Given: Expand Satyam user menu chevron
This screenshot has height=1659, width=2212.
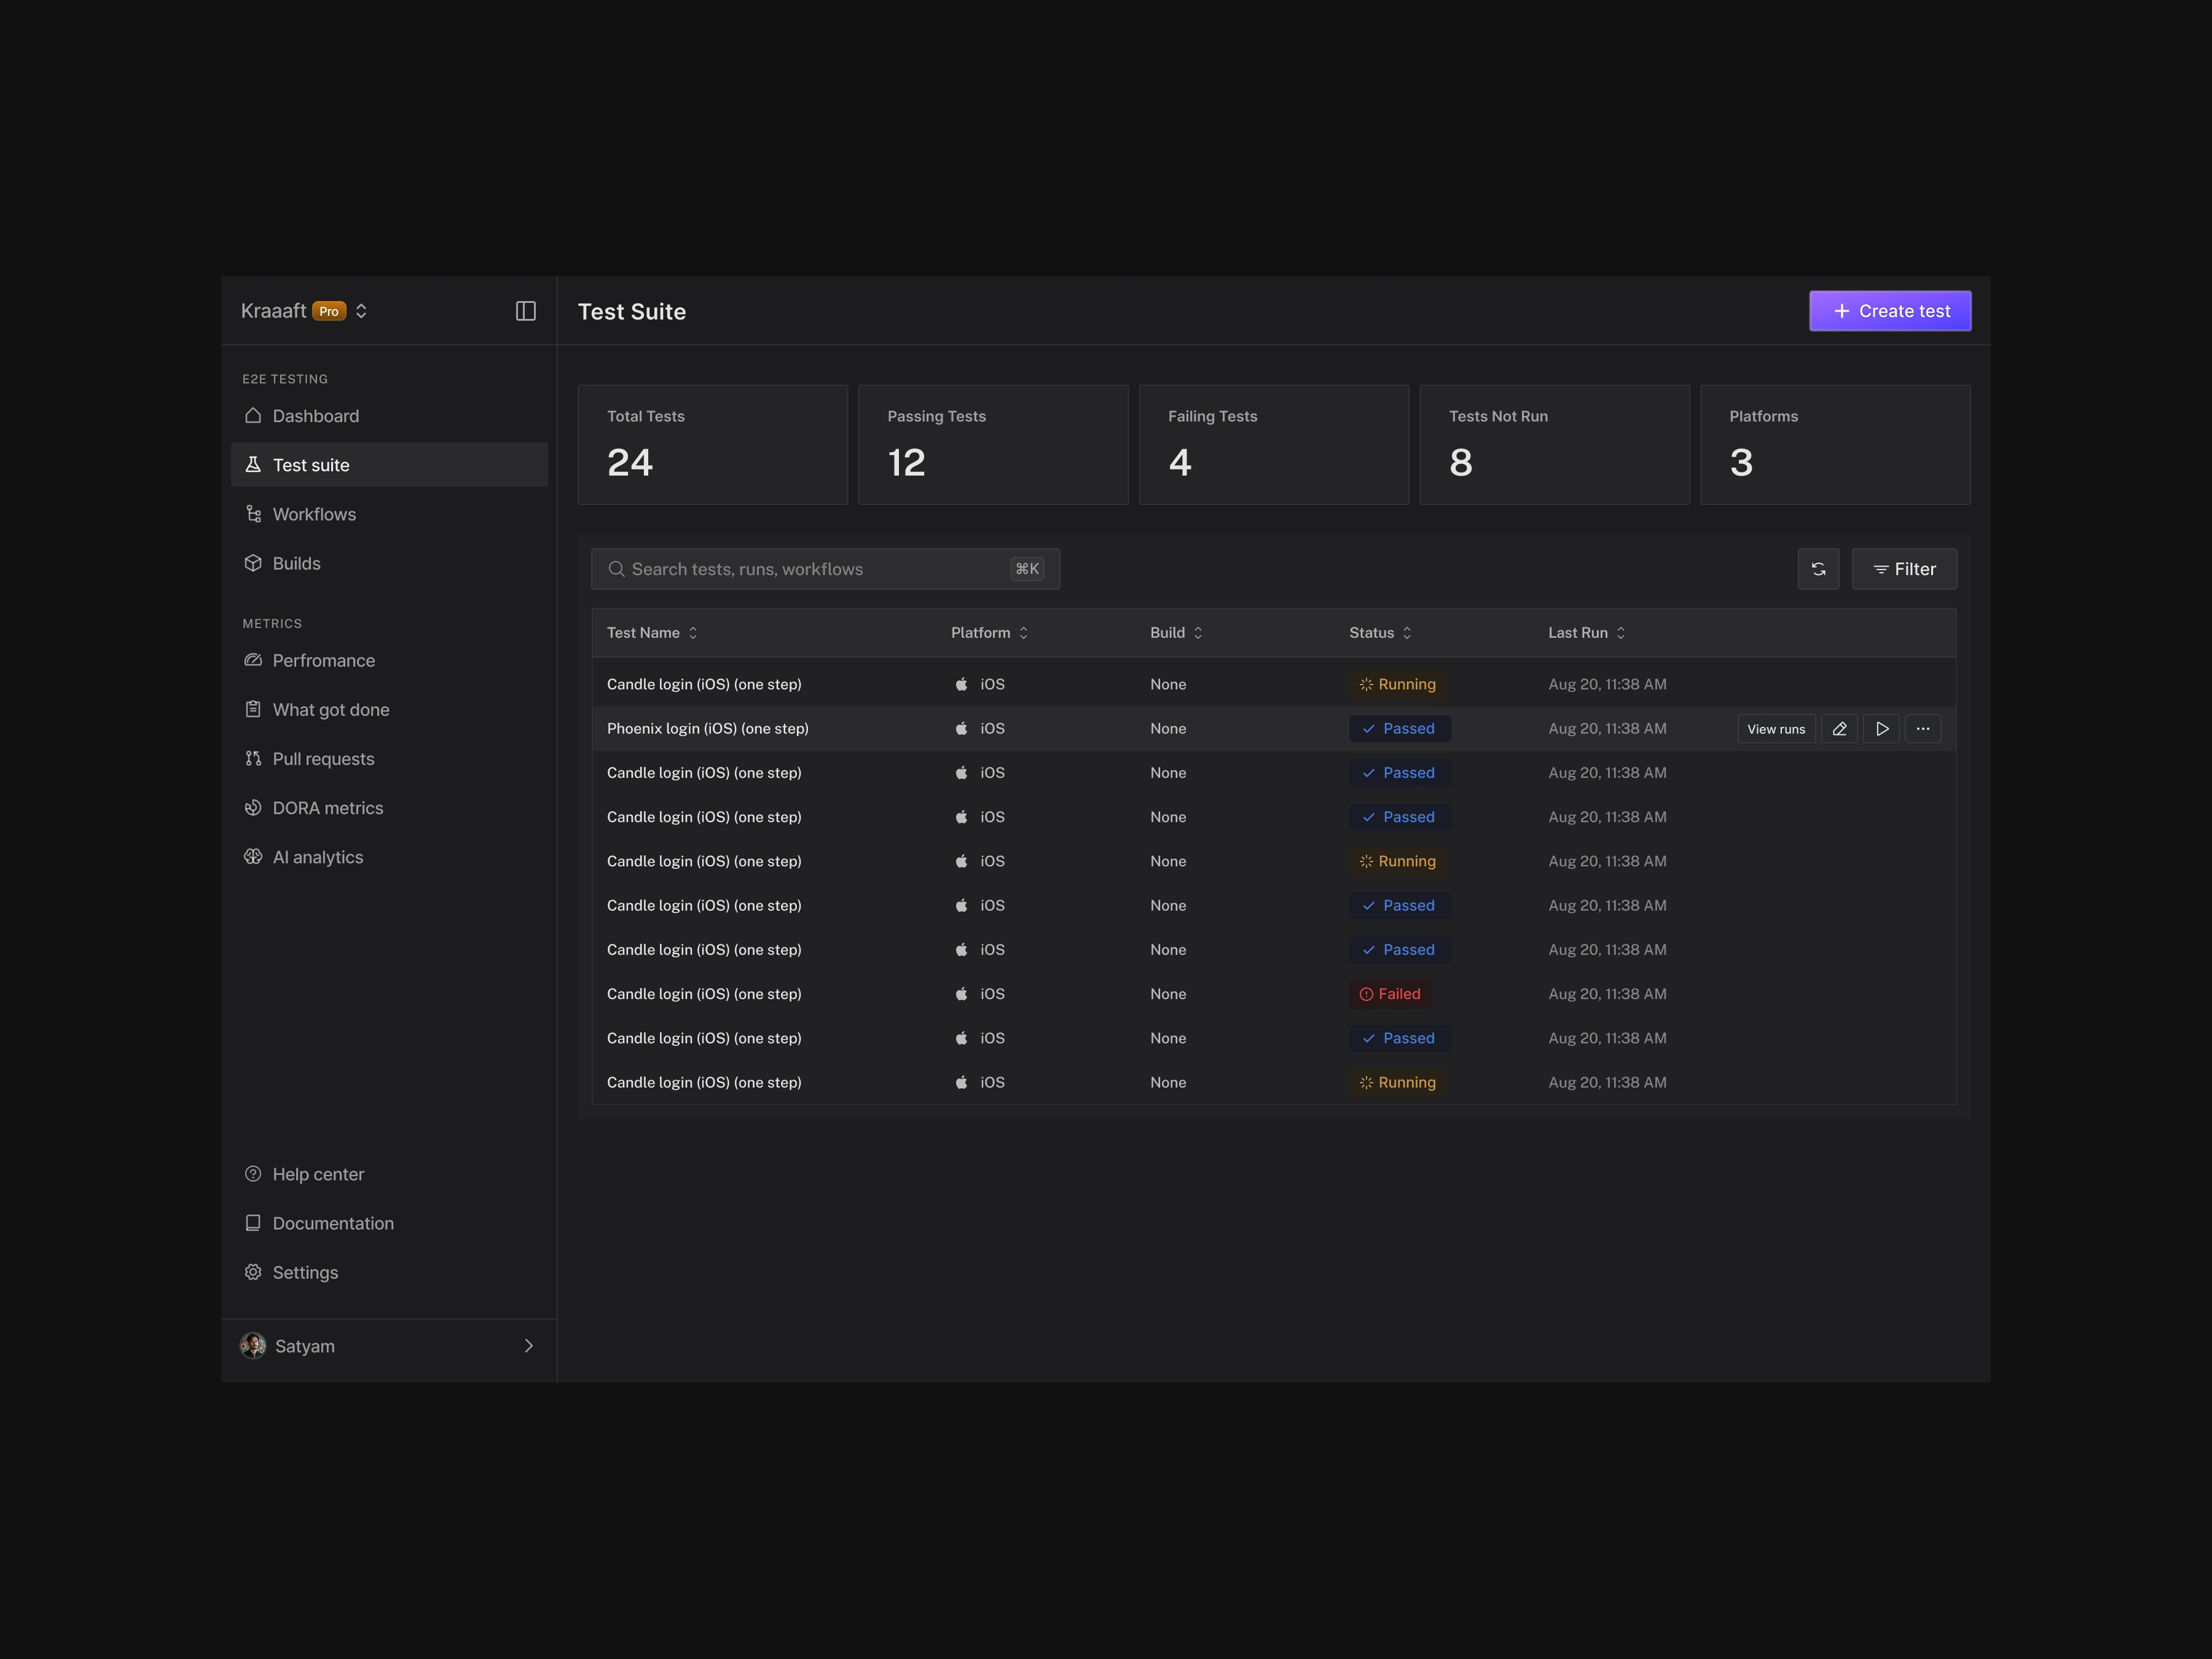Looking at the screenshot, I should point(528,1346).
